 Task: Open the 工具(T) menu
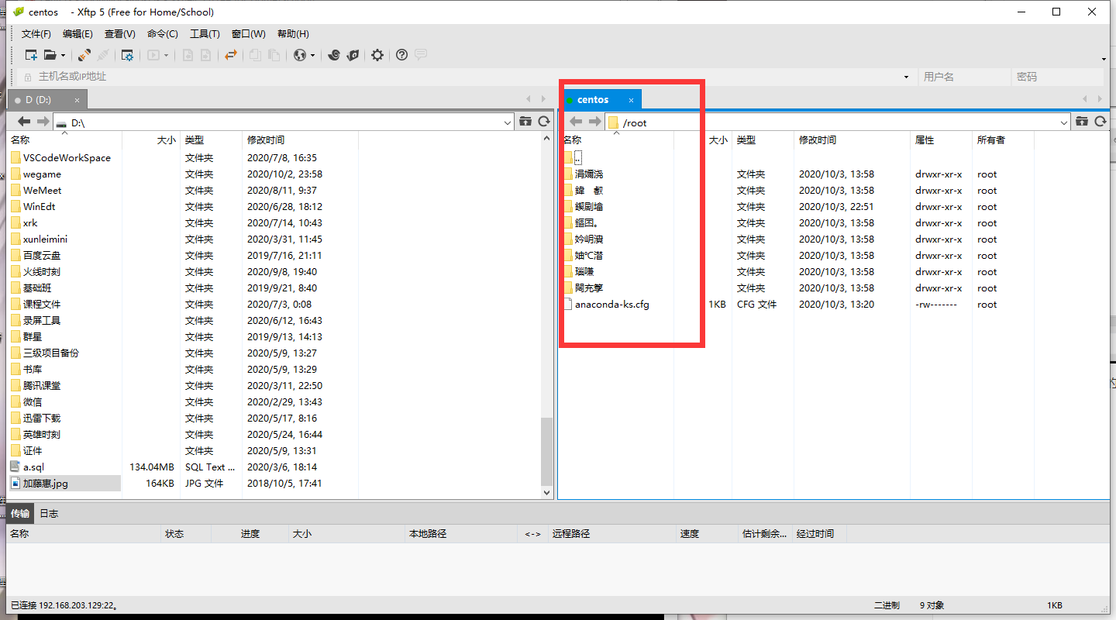coord(205,34)
